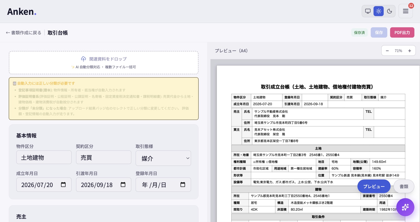Screen dimensions: 420x222
Task: Open calendar picker for 引渡年月日
Action: [123, 184]
